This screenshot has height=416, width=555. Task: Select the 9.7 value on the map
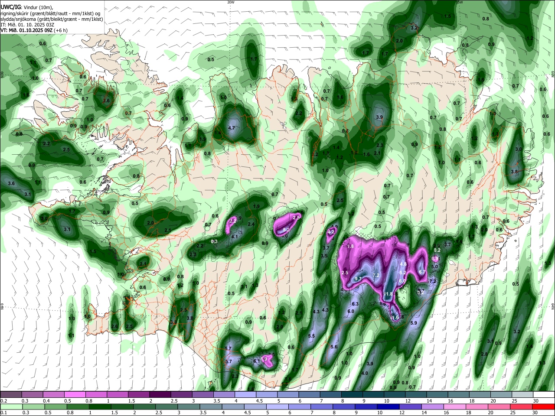pos(358,279)
